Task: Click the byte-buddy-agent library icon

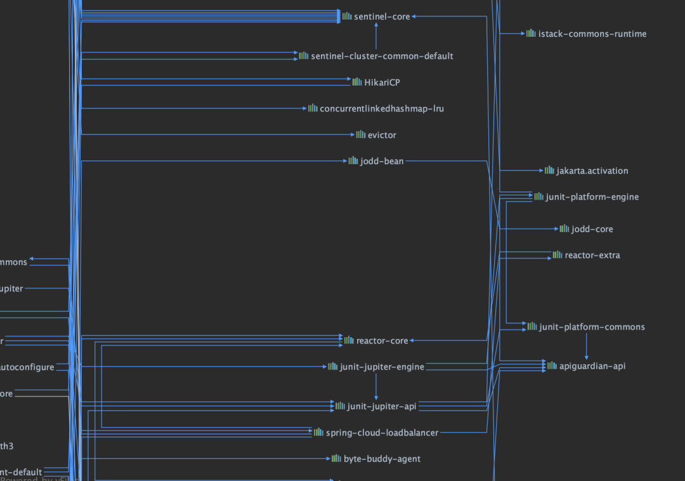Action: tap(336, 458)
